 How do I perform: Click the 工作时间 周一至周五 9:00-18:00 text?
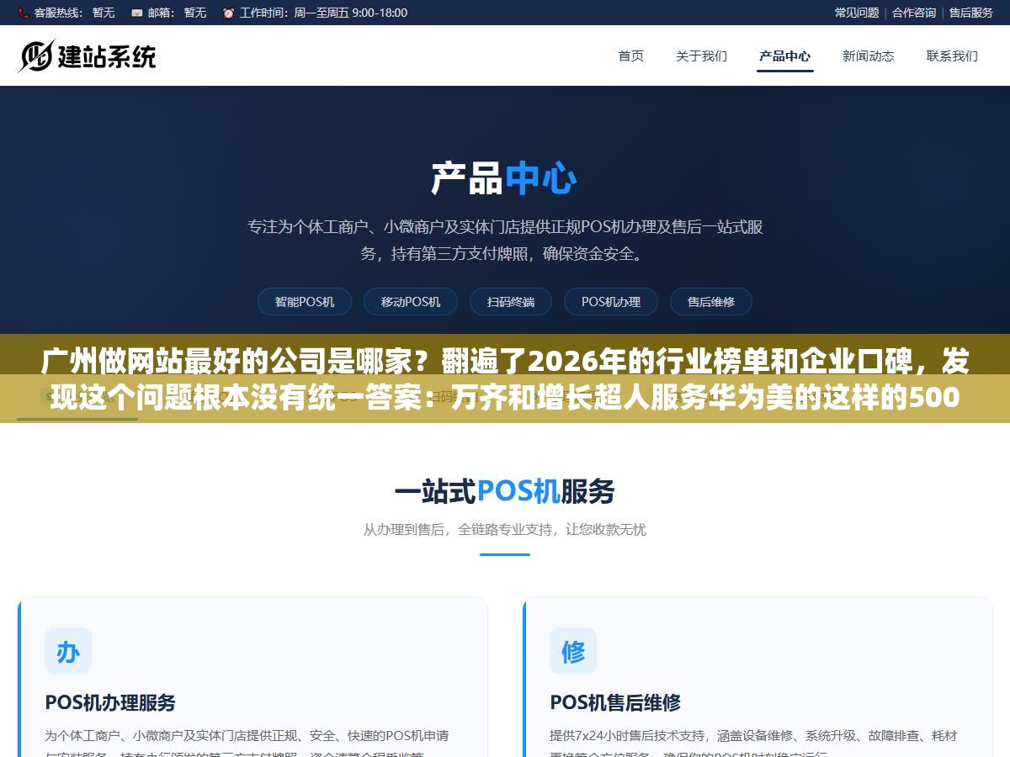click(323, 13)
